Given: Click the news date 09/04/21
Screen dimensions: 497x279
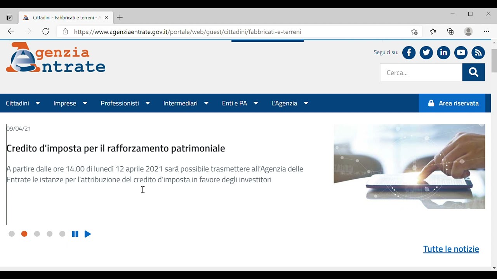Looking at the screenshot, I should pyautogui.click(x=19, y=129).
